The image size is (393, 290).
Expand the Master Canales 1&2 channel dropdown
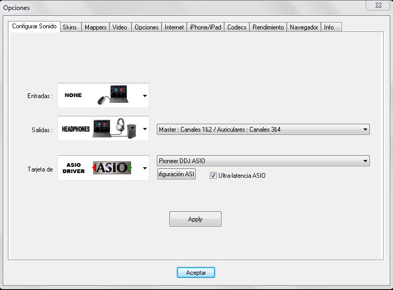pyautogui.click(x=263, y=130)
